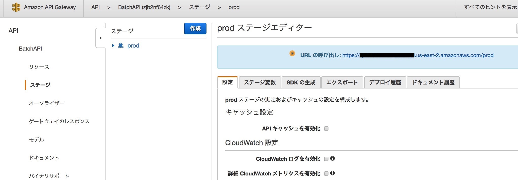Screen dimensions: 518x180
Task: Enable 詳細 CloudWatch メトリクス checkbox
Action: 326,173
